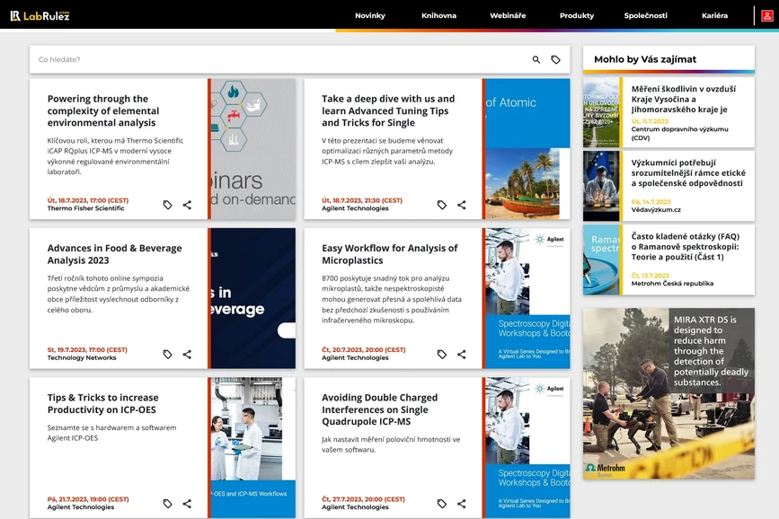This screenshot has height=519, width=779.
Task: Open 'Měření škodlivin v ovzduší' article
Action: (684, 99)
